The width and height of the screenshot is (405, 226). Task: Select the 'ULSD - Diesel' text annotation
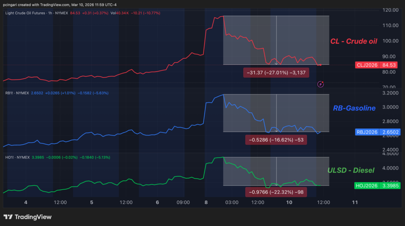pyautogui.click(x=350, y=171)
